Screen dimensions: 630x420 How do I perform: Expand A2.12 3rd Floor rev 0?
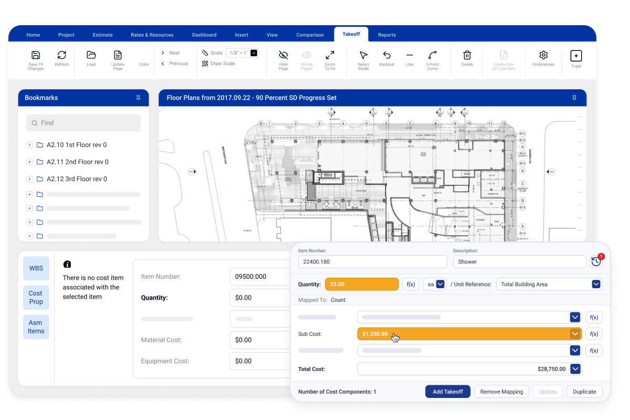click(x=29, y=179)
